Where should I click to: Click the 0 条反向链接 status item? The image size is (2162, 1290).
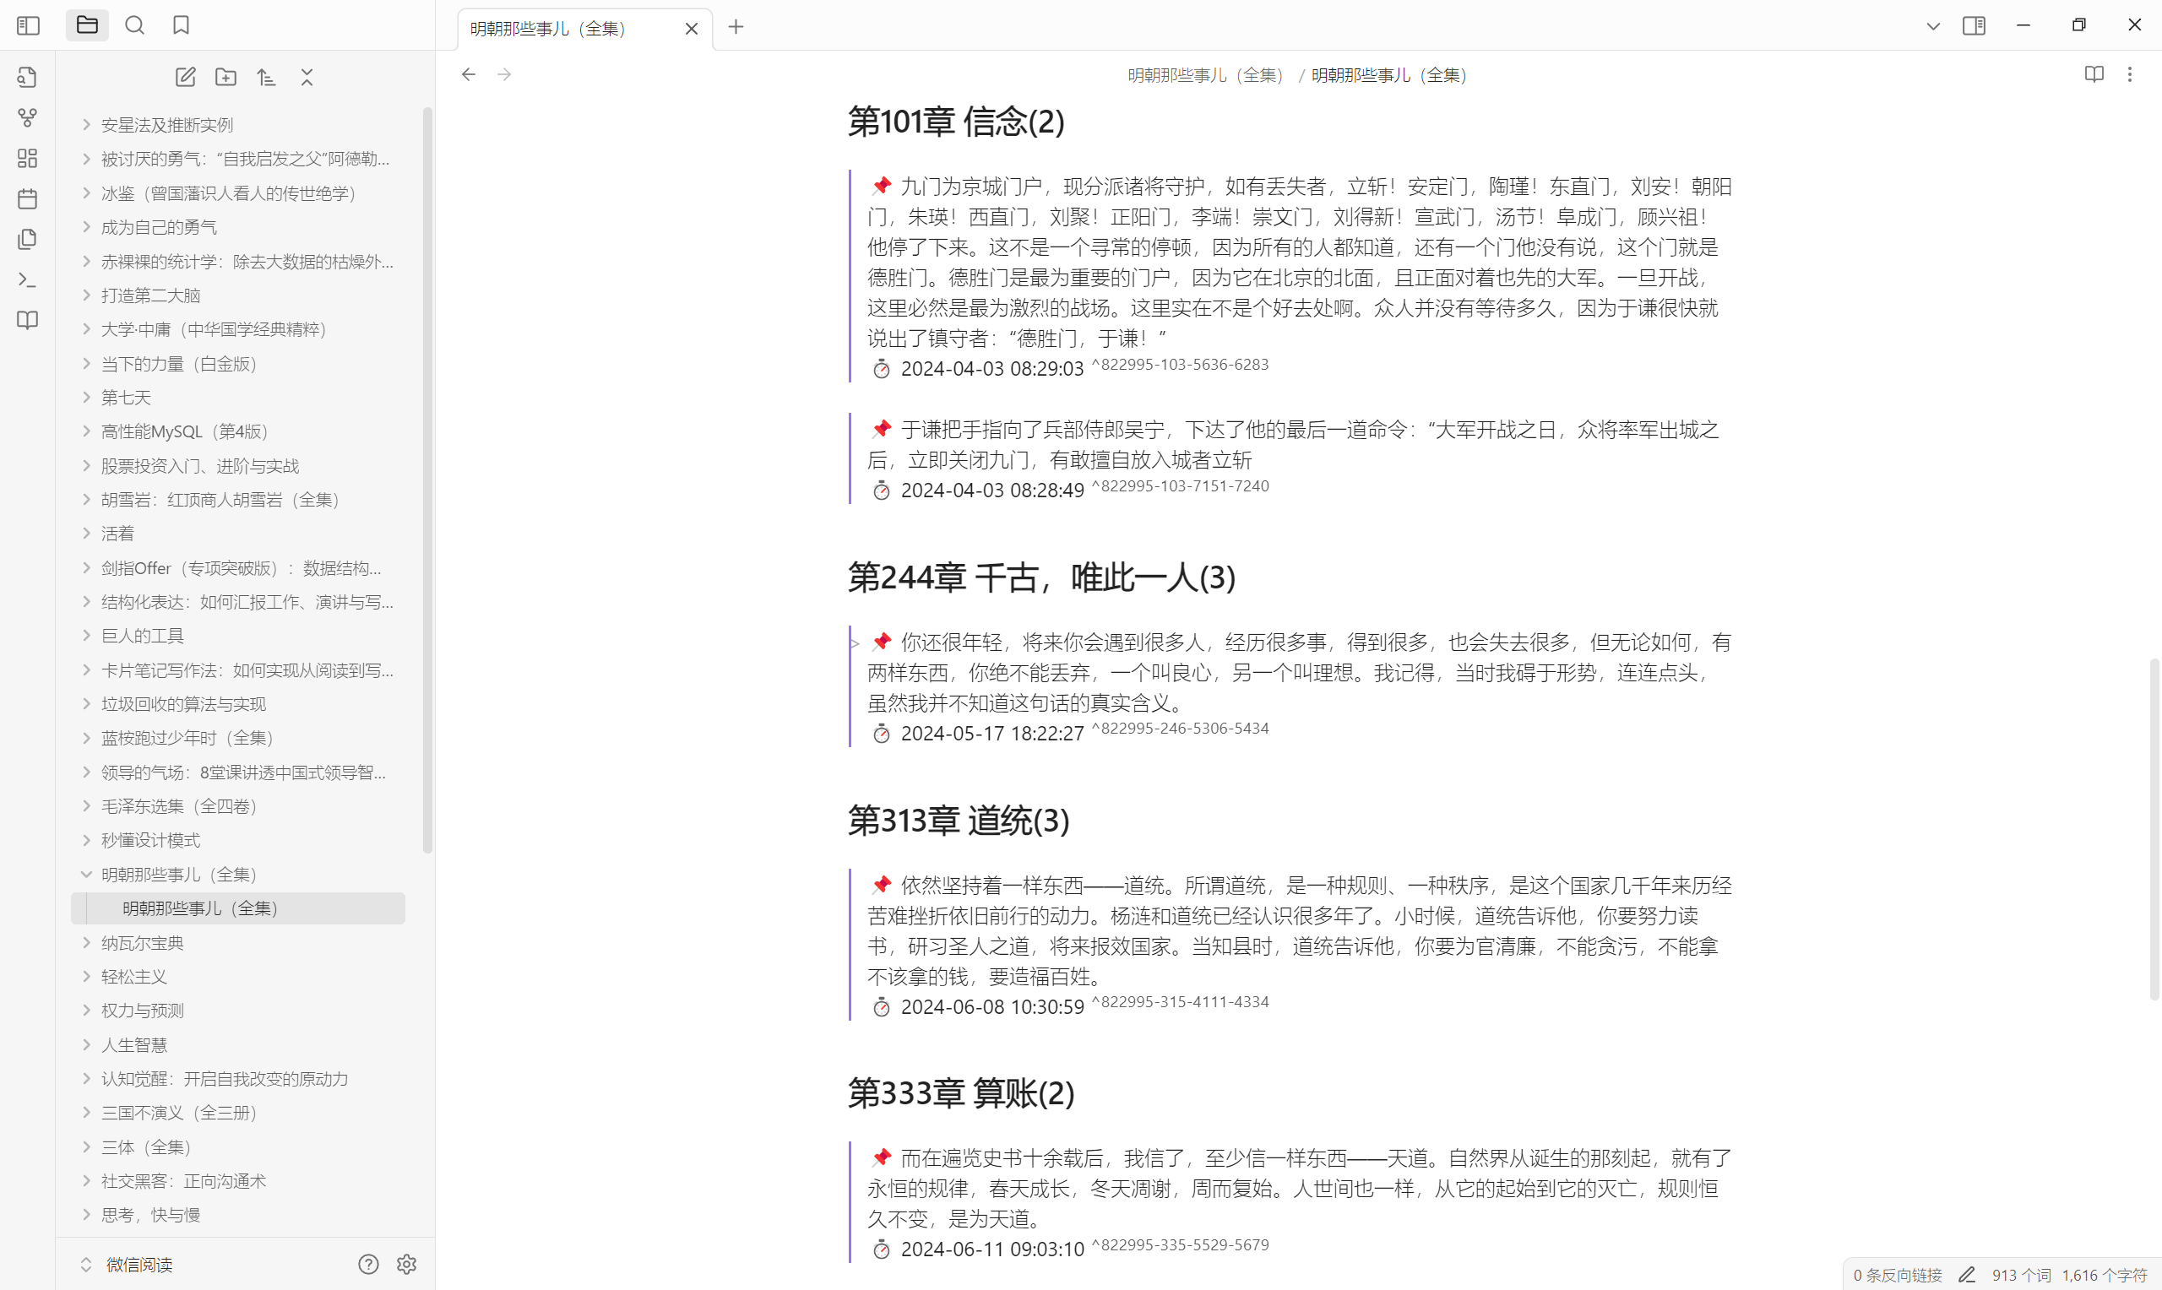pos(1897,1275)
